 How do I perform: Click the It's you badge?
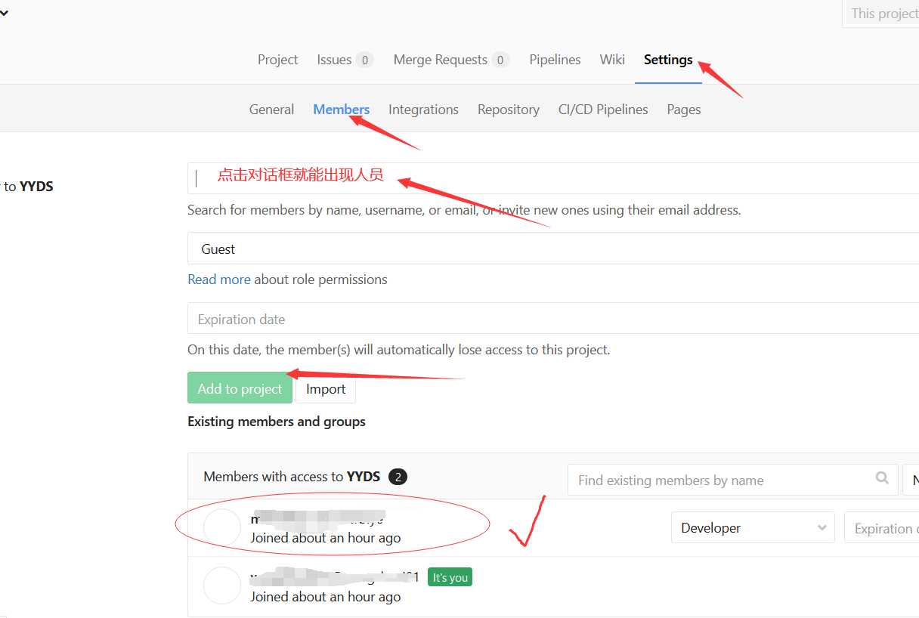coord(450,577)
